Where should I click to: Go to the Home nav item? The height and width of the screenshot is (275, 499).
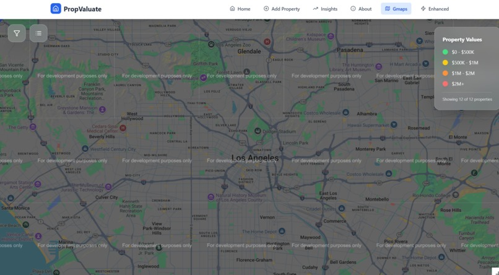[x=240, y=9]
